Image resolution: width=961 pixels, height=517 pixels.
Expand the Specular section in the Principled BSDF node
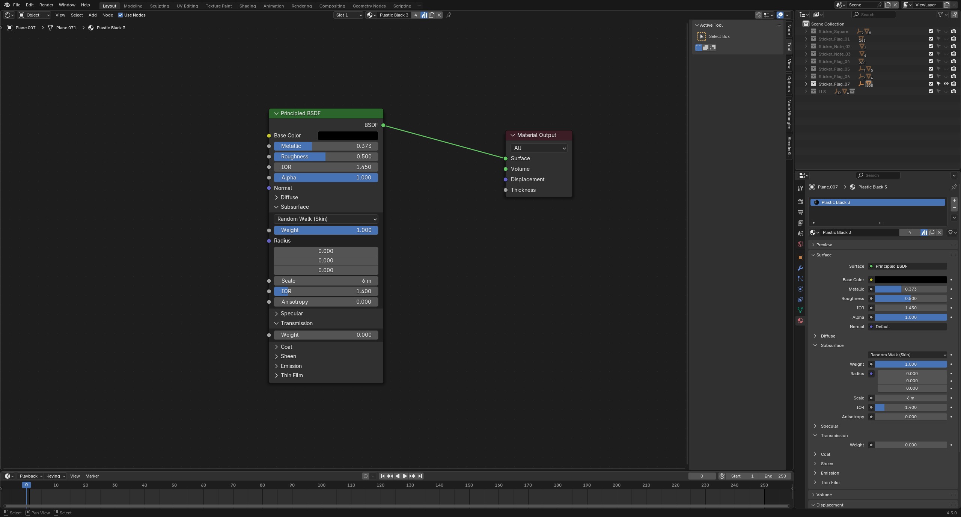(291, 314)
